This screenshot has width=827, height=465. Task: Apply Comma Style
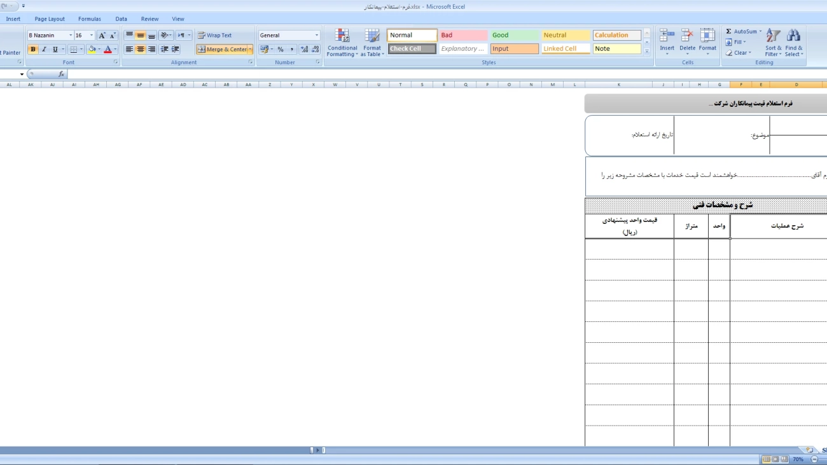point(291,50)
